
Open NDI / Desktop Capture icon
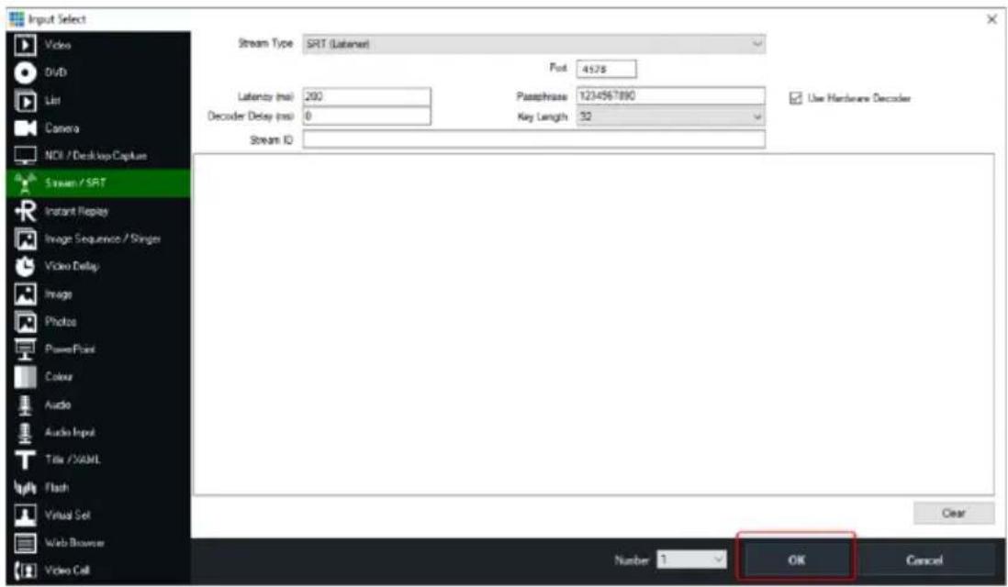tap(25, 155)
